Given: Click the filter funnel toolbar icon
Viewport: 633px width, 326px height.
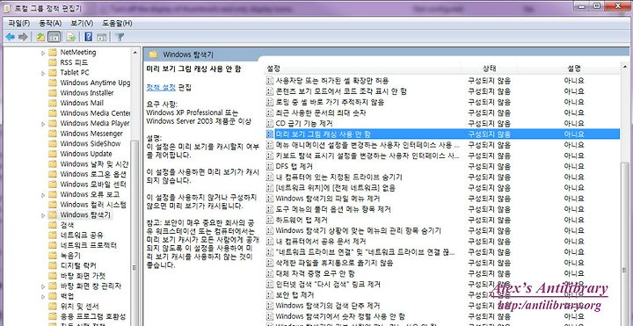Looking at the screenshot, I should click(x=119, y=37).
